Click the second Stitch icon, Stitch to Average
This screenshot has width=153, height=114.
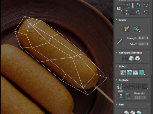[129, 72]
